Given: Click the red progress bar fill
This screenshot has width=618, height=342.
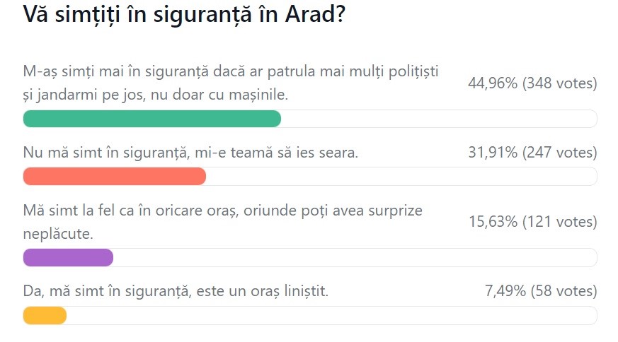Looking at the screenshot, I should point(115,176).
